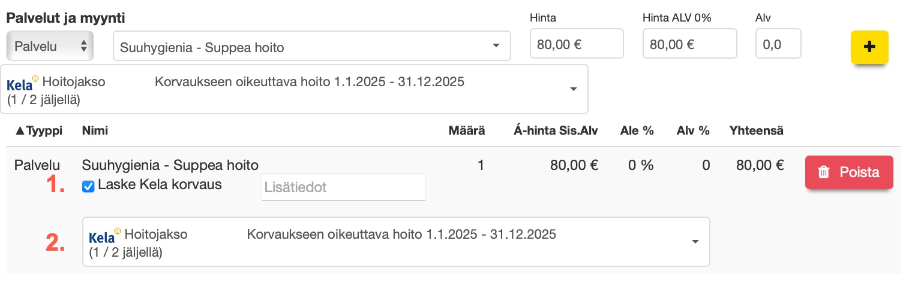Expand the upper Hoitojakso dropdown arrow

(x=573, y=89)
